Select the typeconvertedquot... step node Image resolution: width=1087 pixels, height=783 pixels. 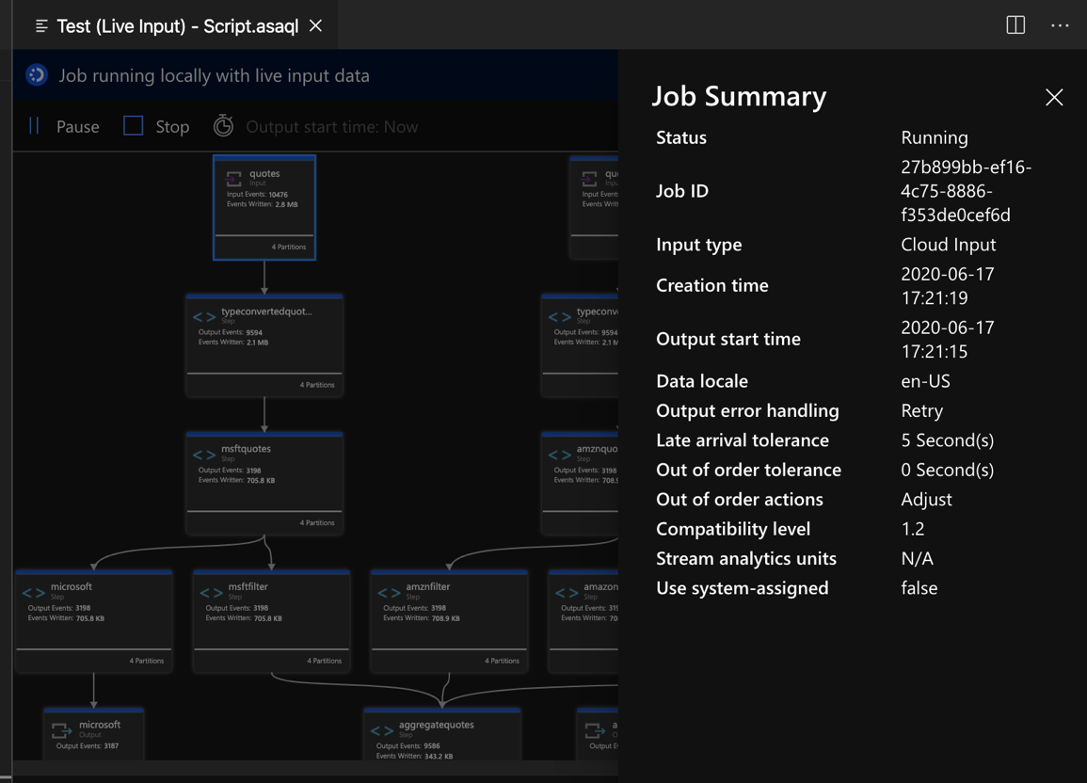[x=264, y=345]
